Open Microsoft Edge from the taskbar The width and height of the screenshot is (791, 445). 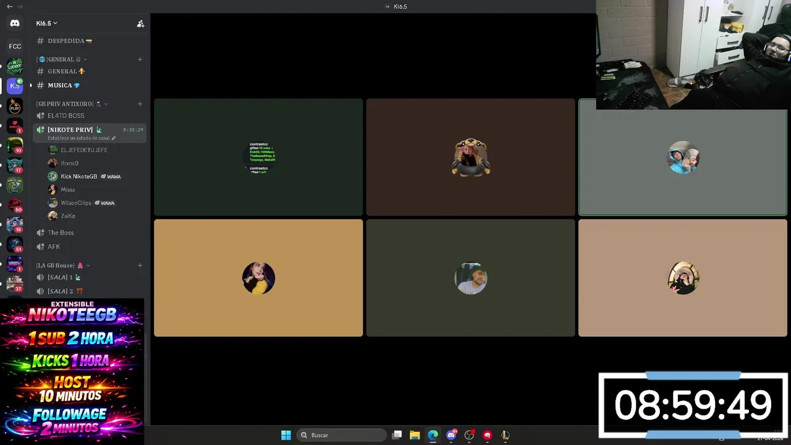pyautogui.click(x=433, y=435)
